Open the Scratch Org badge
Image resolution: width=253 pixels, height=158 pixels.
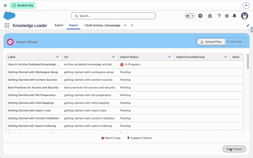23,5
